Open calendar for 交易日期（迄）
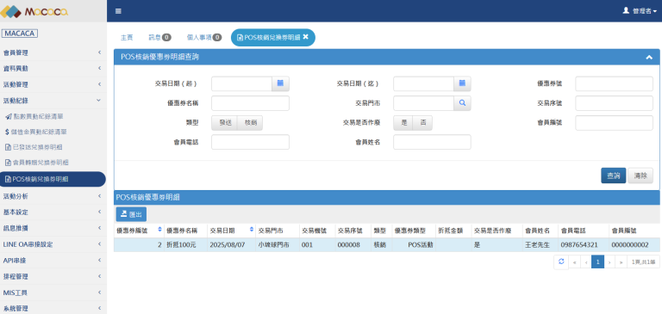The image size is (662, 314). pyautogui.click(x=462, y=83)
